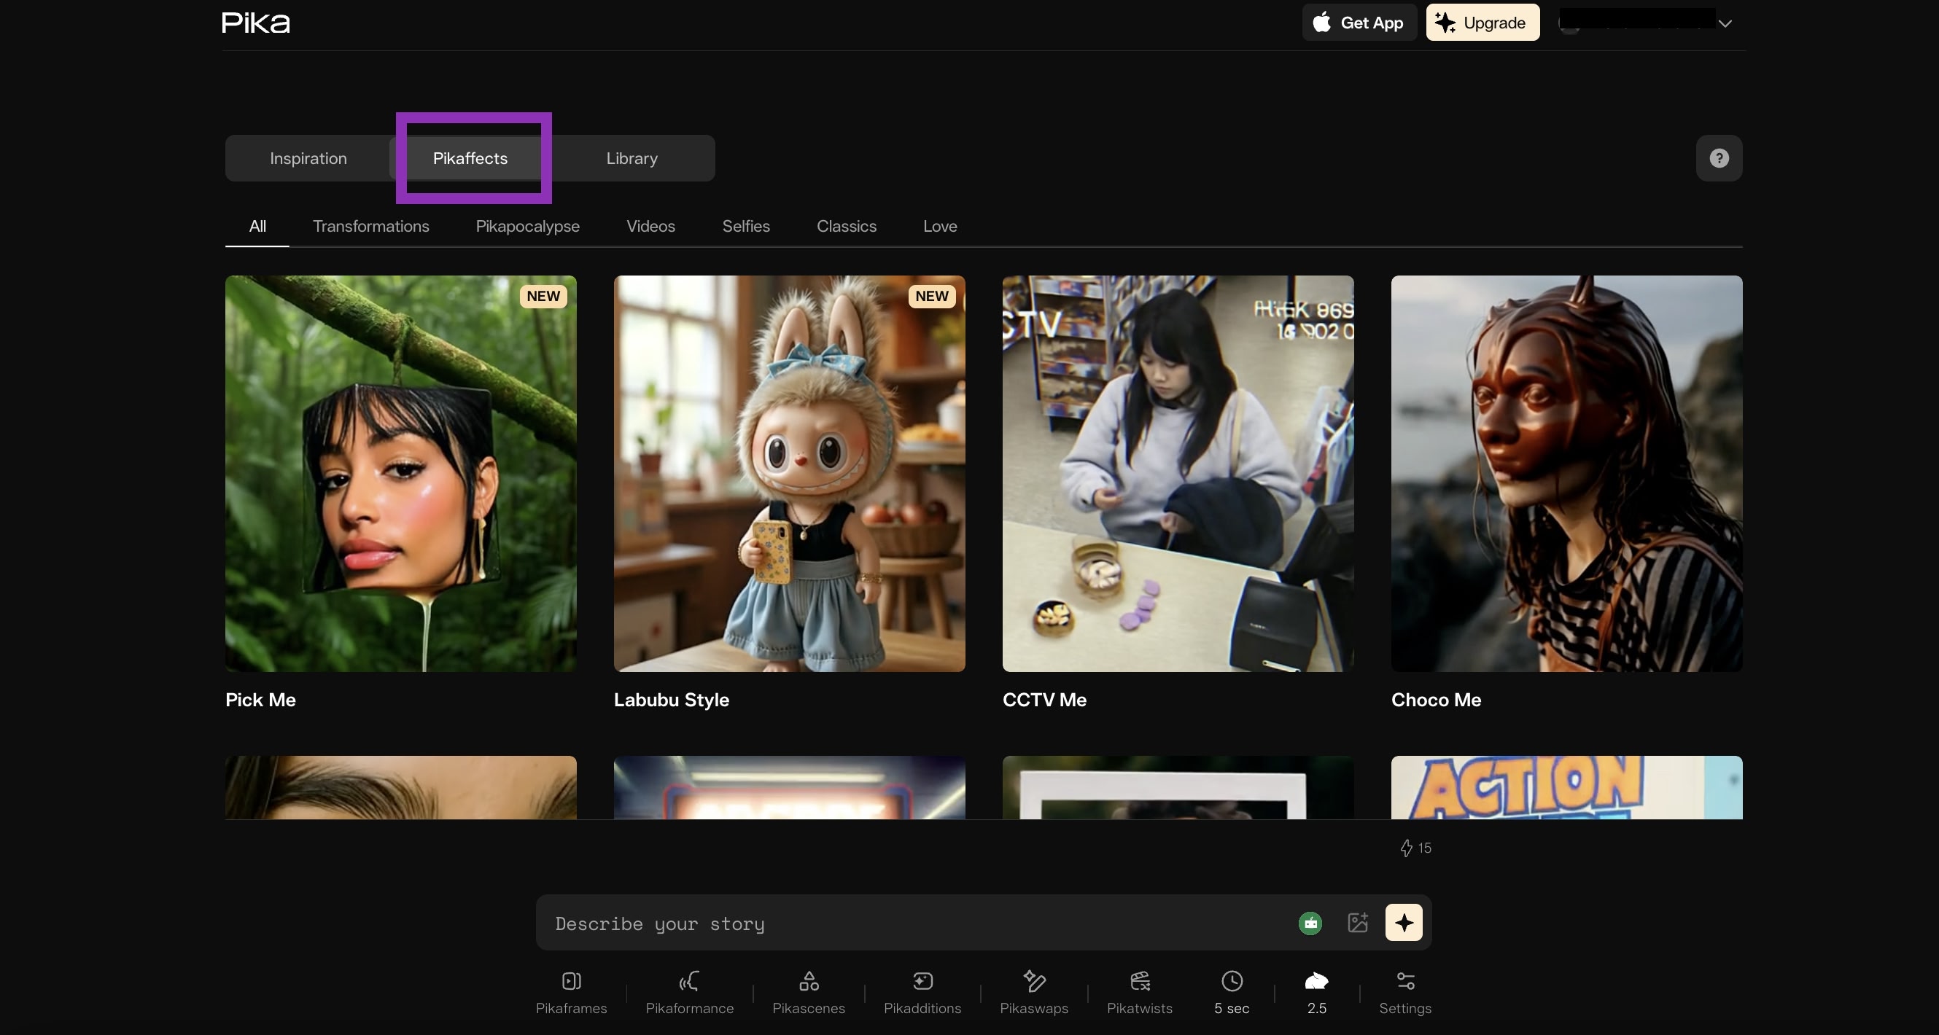
Task: Filter by Transformations category
Action: 370,227
